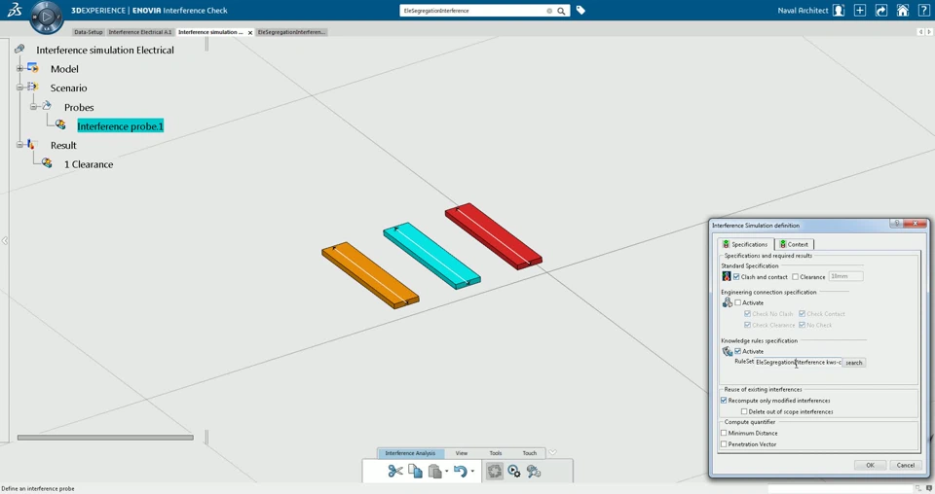The width and height of the screenshot is (935, 494).
Task: Open the 3DEXPERIENCE compass
Action: click(46, 17)
